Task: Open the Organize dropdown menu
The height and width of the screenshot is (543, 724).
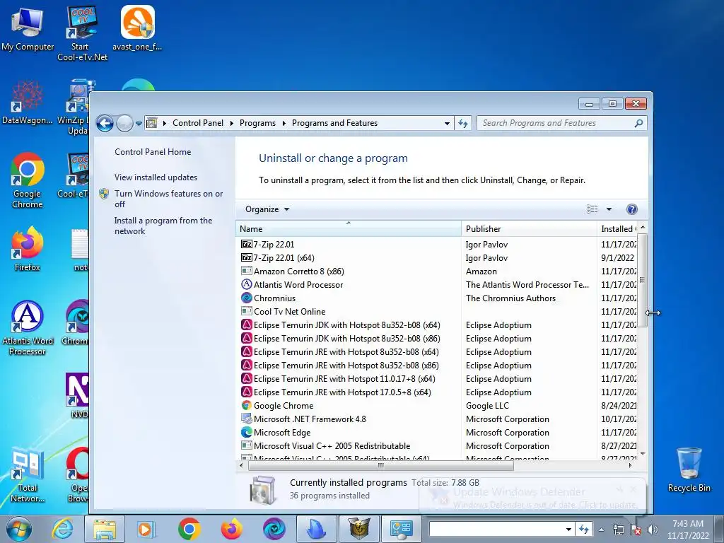Action: pos(267,209)
